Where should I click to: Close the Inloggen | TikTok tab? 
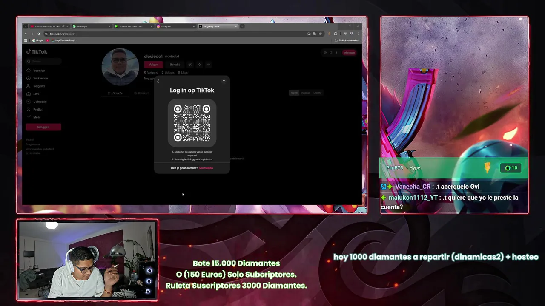coord(236,26)
